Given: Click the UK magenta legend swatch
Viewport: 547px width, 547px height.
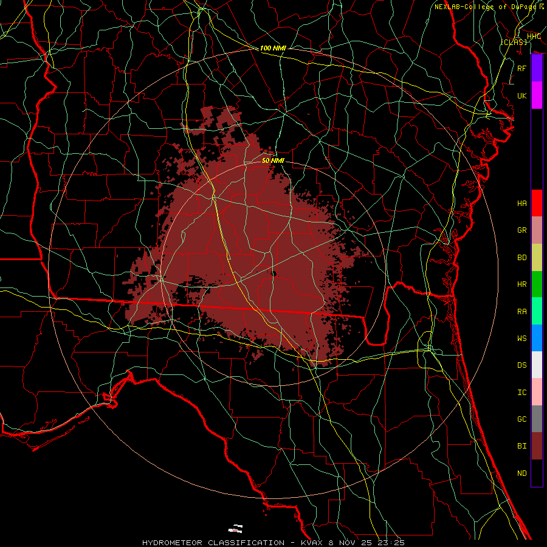Looking at the screenshot, I should [x=537, y=95].
